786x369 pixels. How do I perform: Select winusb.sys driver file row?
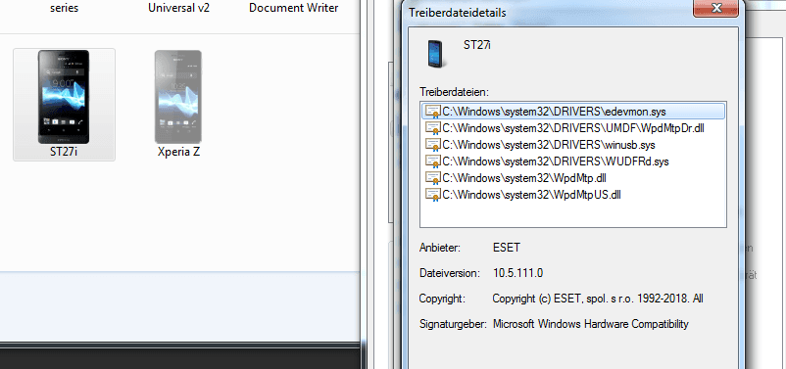[573, 145]
